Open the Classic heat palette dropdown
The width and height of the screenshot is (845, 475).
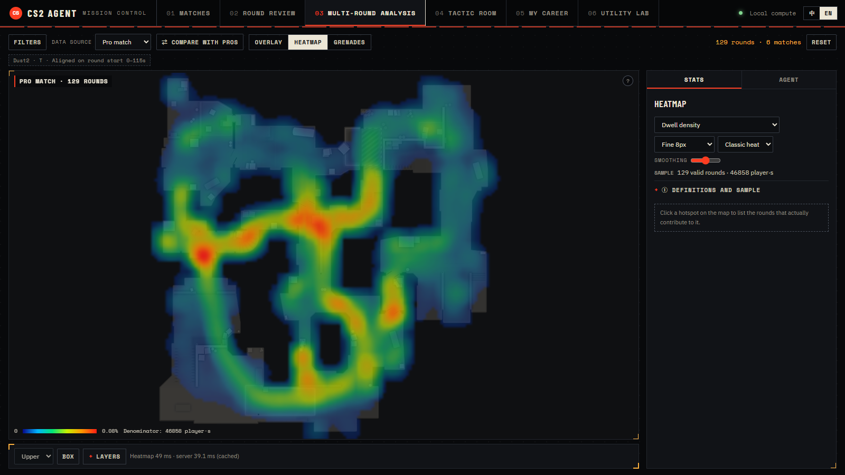click(x=745, y=145)
